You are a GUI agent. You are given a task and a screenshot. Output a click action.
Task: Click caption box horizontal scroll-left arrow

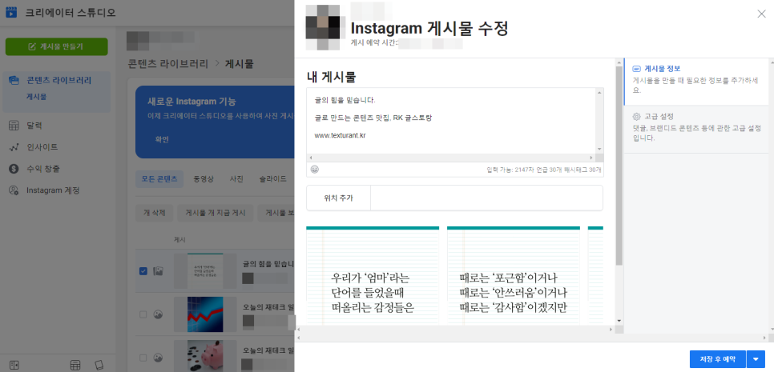click(x=311, y=158)
